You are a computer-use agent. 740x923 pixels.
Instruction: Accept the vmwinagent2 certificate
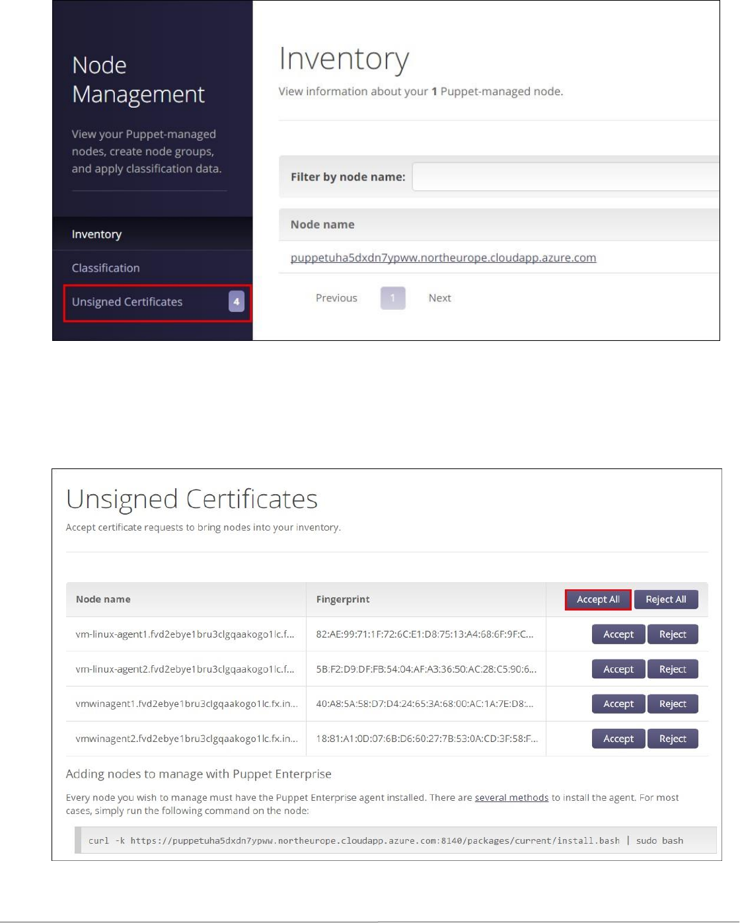coord(618,739)
